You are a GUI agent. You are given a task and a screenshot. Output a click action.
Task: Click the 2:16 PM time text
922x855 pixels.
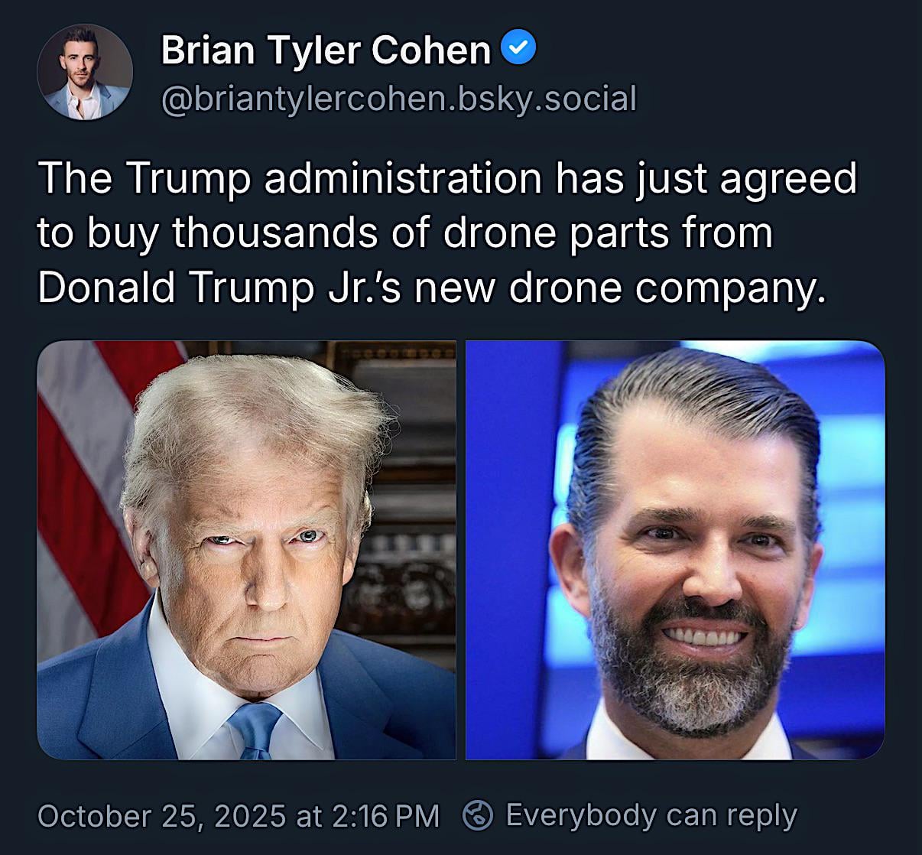coord(385,815)
